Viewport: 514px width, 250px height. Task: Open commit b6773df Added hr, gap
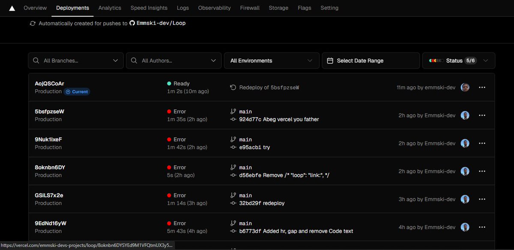(296, 231)
